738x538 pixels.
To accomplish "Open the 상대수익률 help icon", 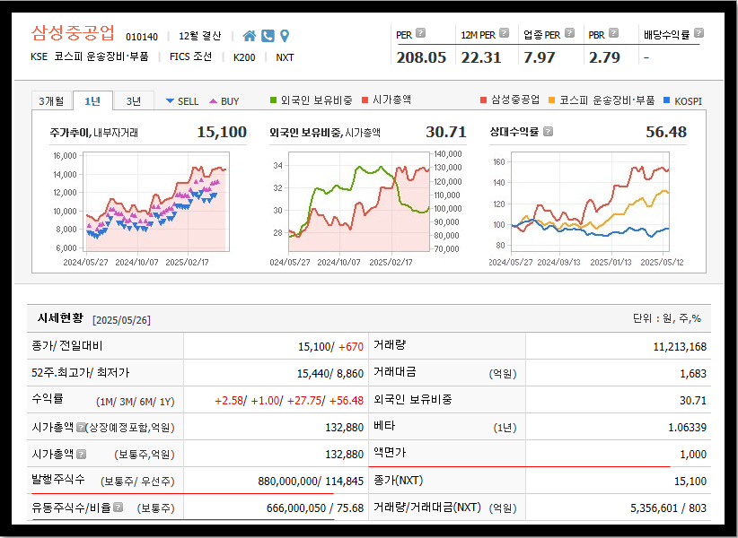I will pyautogui.click(x=548, y=132).
